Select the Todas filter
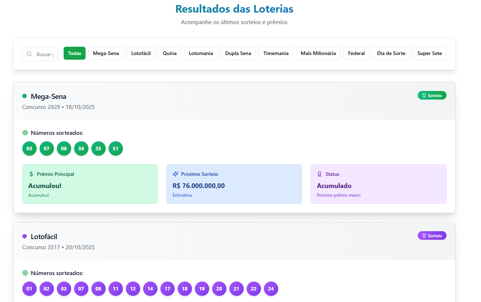 pyautogui.click(x=74, y=53)
